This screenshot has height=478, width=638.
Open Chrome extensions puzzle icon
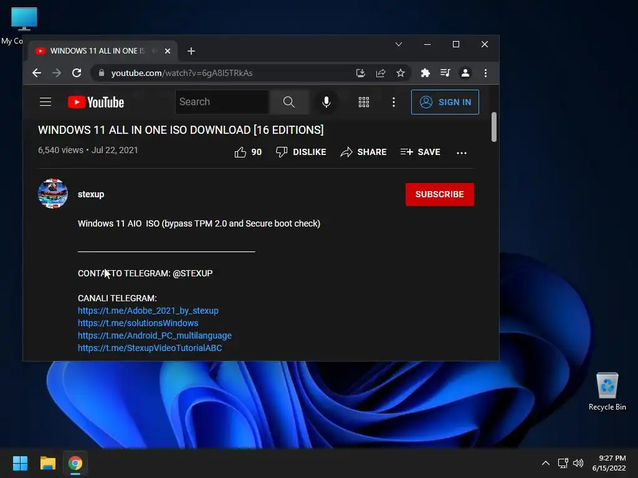[425, 73]
